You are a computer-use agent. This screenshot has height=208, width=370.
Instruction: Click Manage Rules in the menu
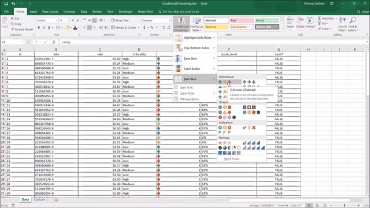pyautogui.click(x=190, y=99)
